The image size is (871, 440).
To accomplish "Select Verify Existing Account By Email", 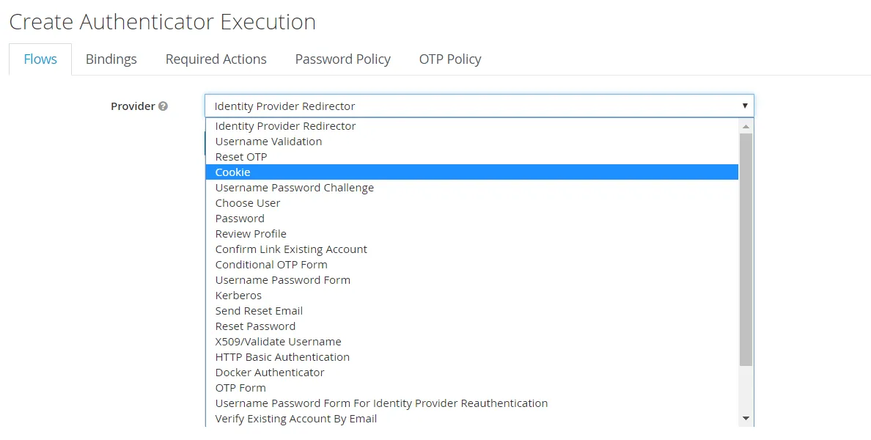I will pos(296,419).
